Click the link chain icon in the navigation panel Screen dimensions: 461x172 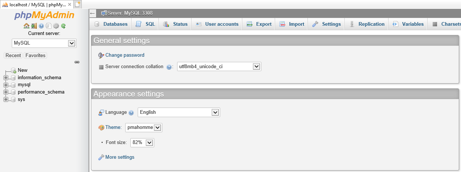pos(77,62)
